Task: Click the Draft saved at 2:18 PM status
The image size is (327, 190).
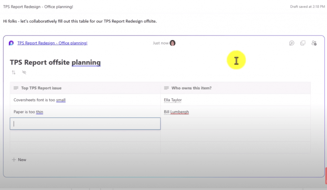Action: click(x=308, y=7)
